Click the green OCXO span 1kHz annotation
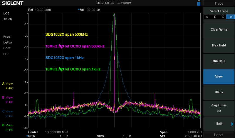235x138 pixels. (x=73, y=69)
